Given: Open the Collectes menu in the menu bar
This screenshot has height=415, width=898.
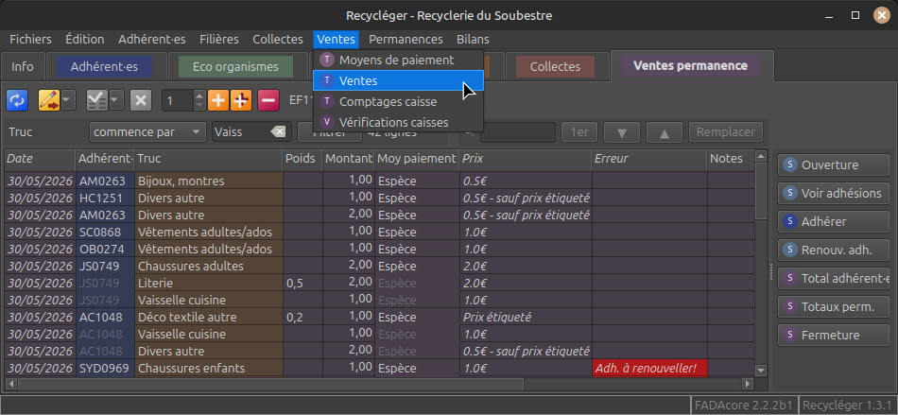Looking at the screenshot, I should pyautogui.click(x=278, y=40).
